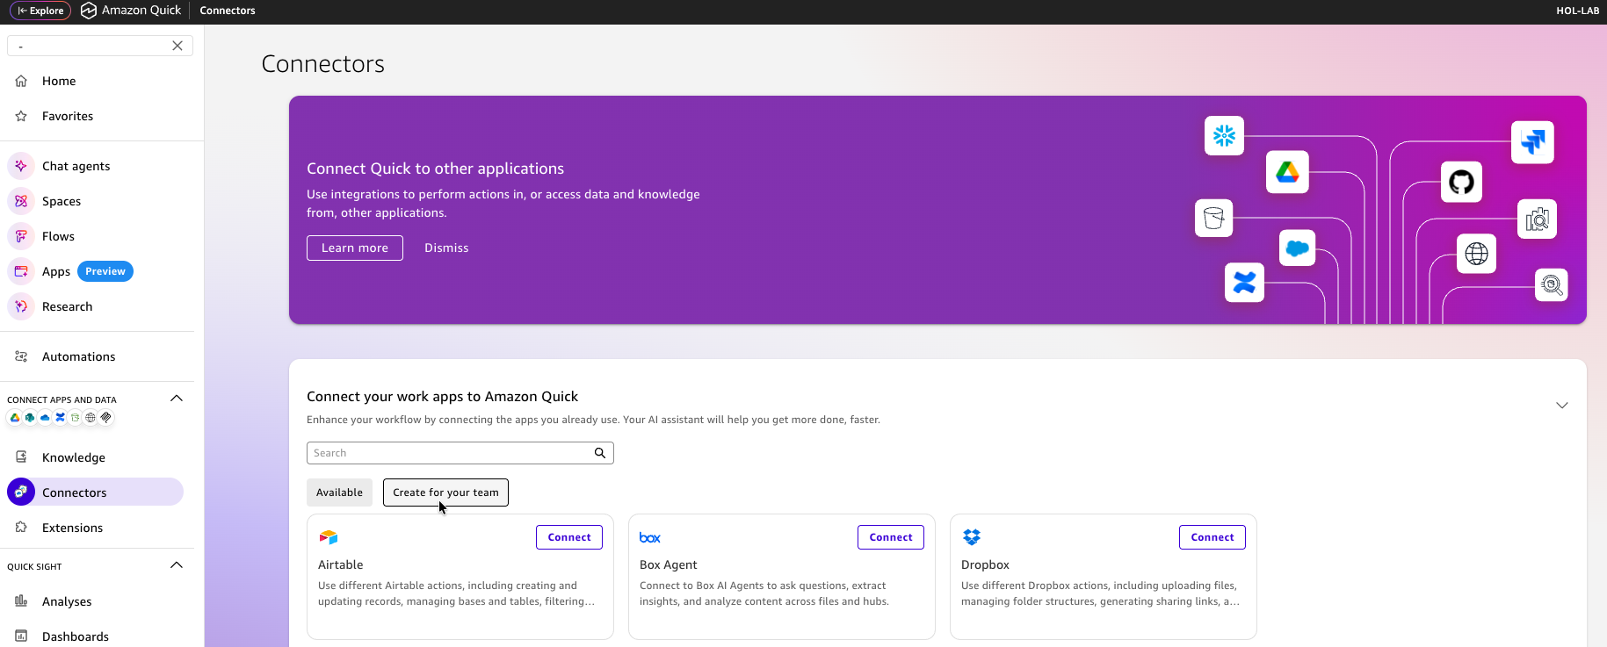This screenshot has width=1607, height=647.
Task: Click the Airtable logo icon
Action: pos(329,537)
